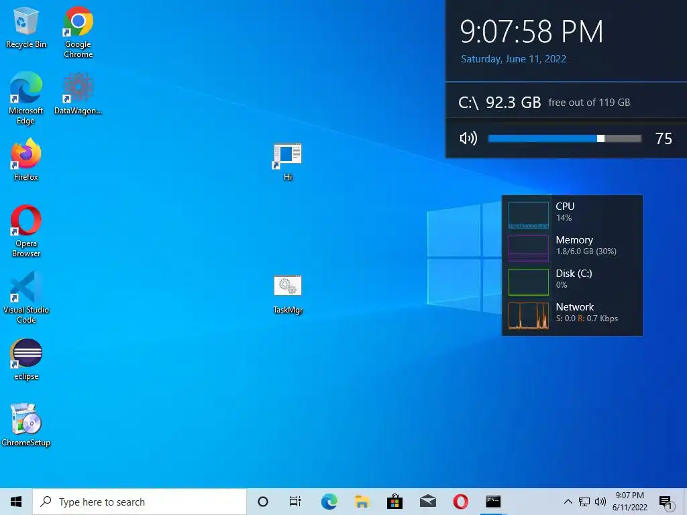Click the Network activity graph
Viewport: 687px width, 515px height.
click(529, 316)
